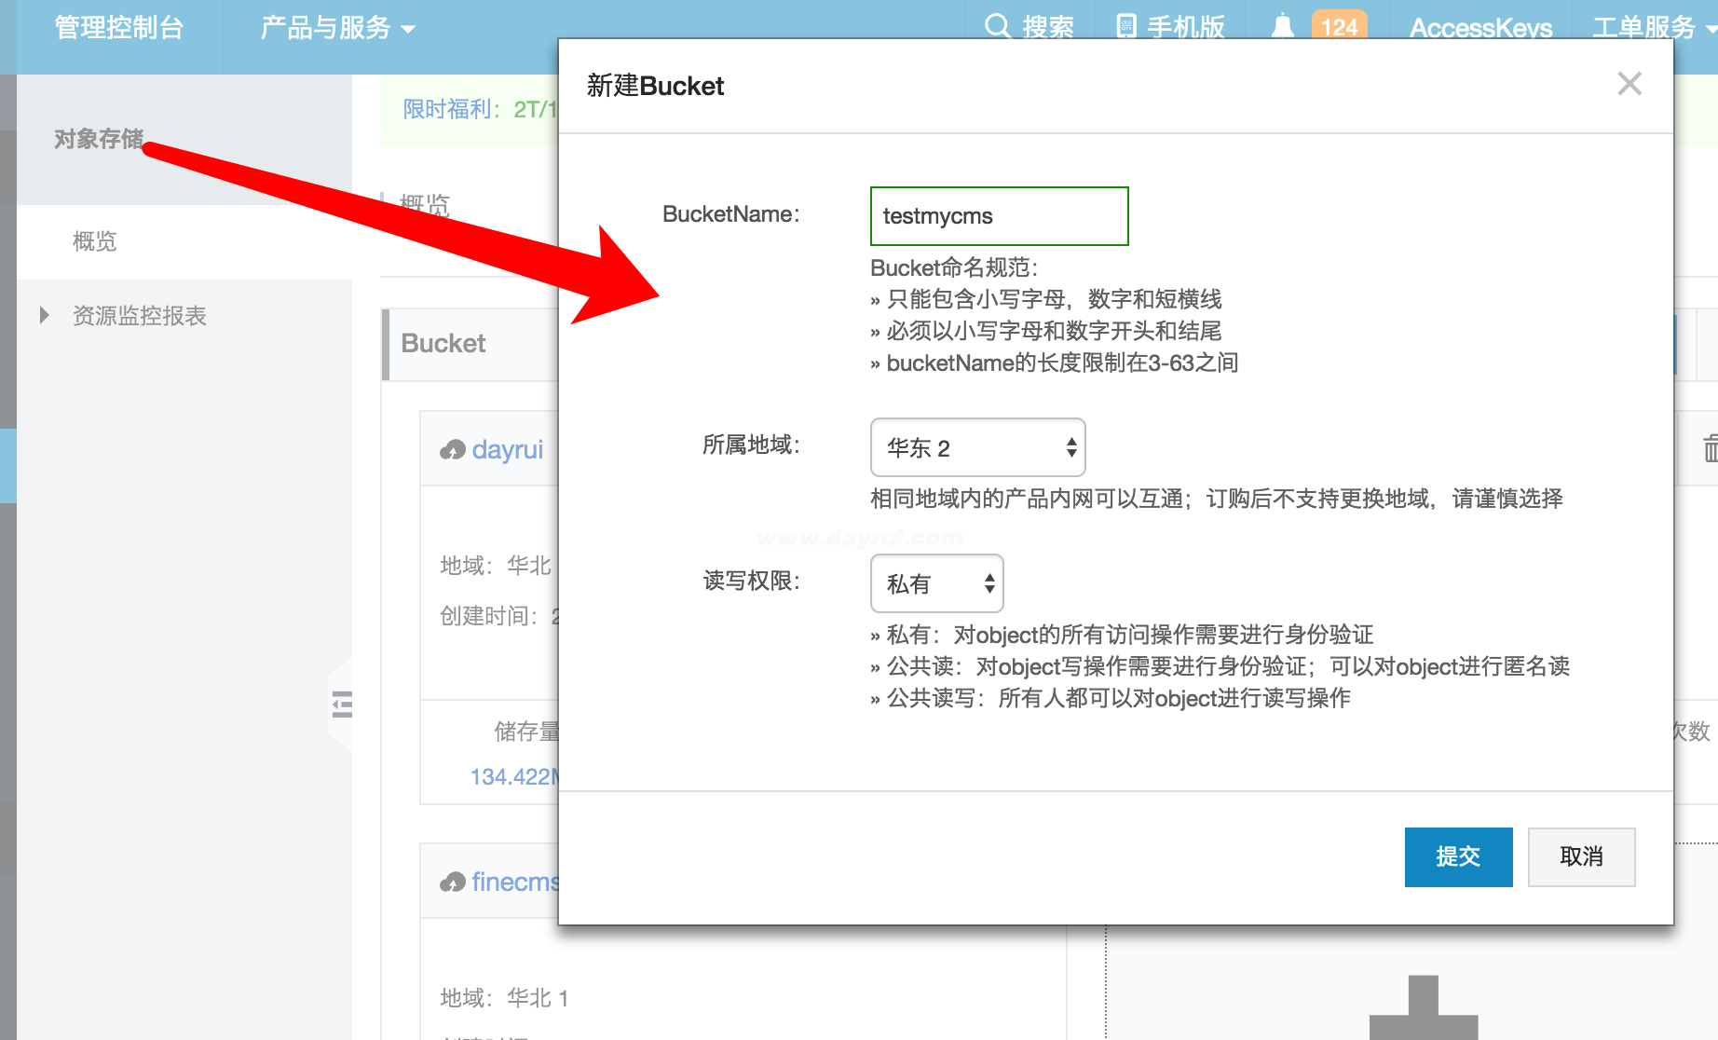Select 资源监控报表 in the sidebar
This screenshot has height=1040, width=1718.
point(140,316)
